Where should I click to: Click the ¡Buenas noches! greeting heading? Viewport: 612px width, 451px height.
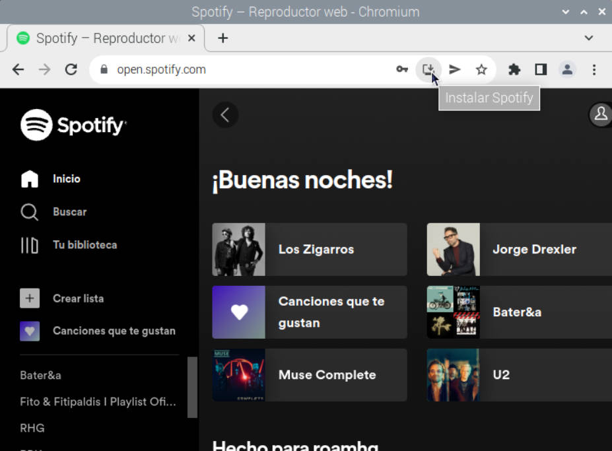click(302, 180)
